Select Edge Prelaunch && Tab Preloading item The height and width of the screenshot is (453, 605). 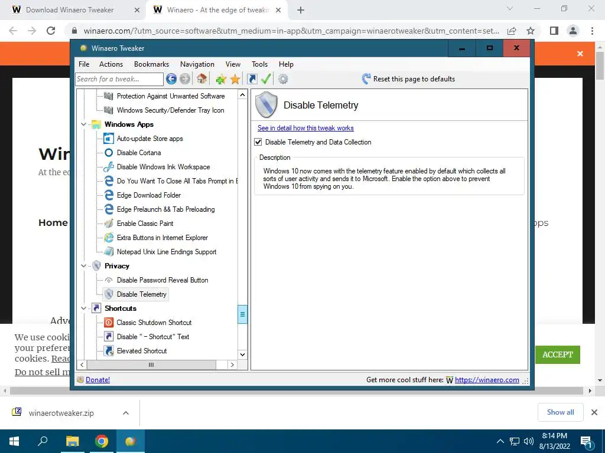pyautogui.click(x=166, y=209)
